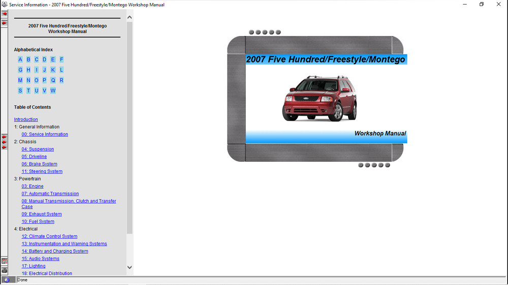This screenshot has height=285, width=508.
Task: Click the application icon in the title bar
Action: point(5,5)
